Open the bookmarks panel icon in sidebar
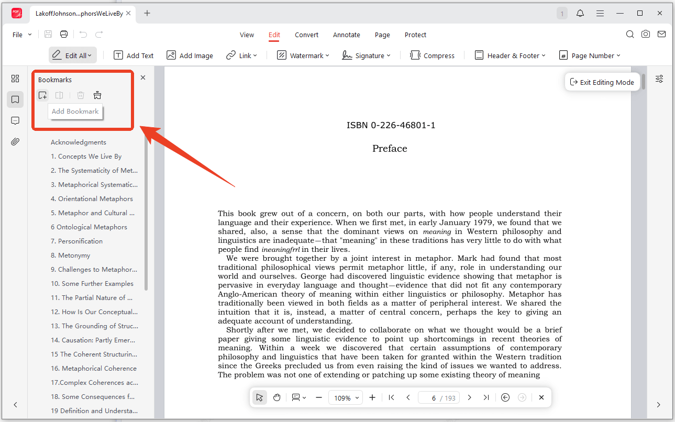 click(x=15, y=99)
